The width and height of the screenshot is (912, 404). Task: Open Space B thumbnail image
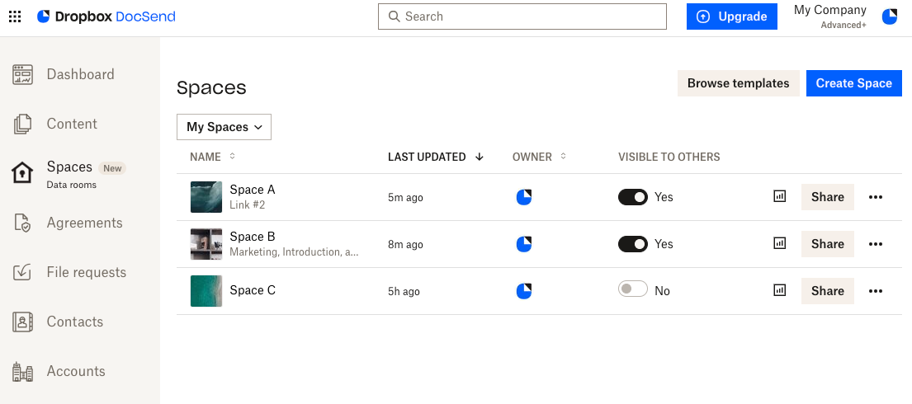pos(206,244)
